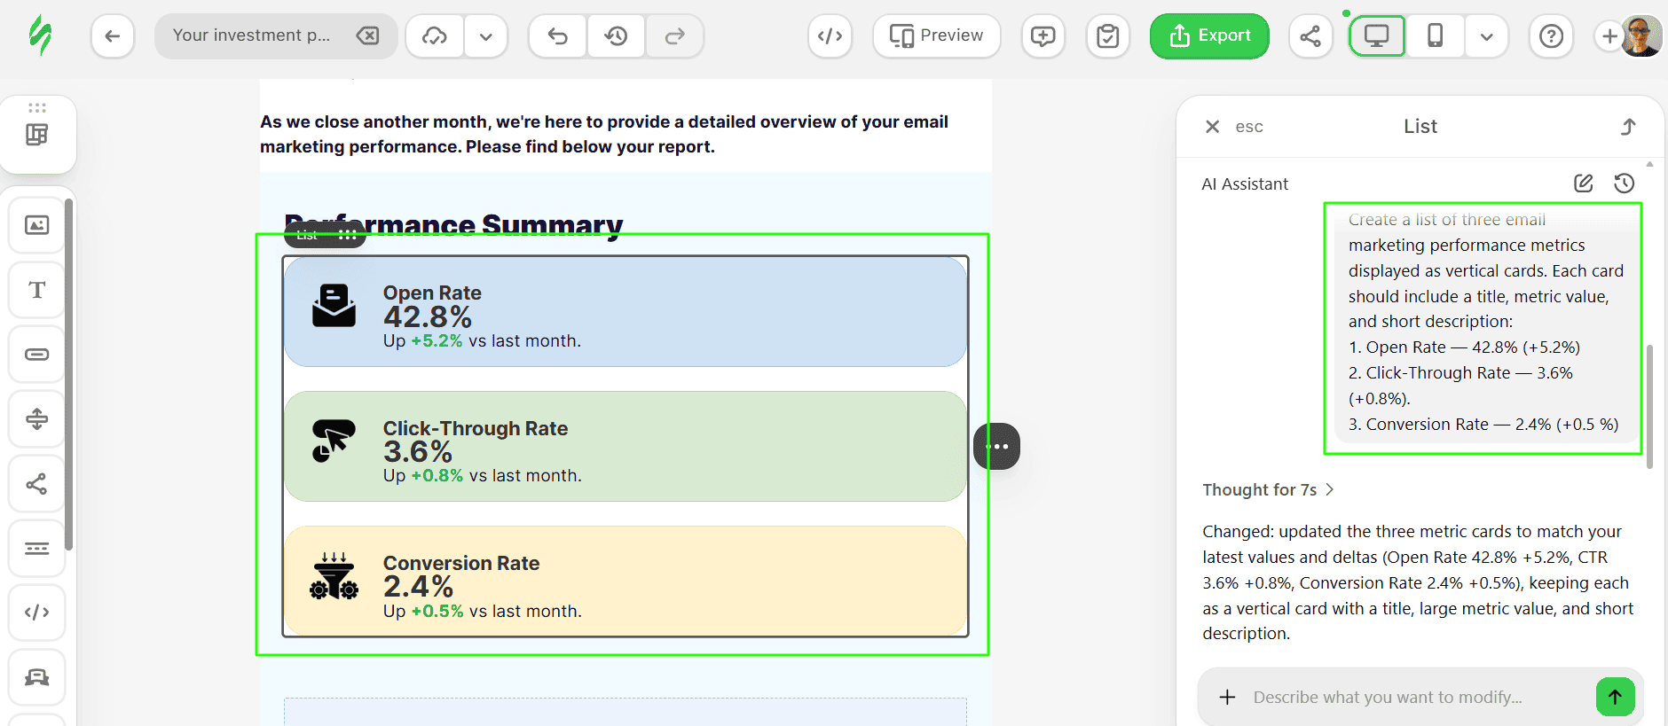1668x726 pixels.
Task: Open the checklist clipboard icon
Action: (x=1108, y=36)
